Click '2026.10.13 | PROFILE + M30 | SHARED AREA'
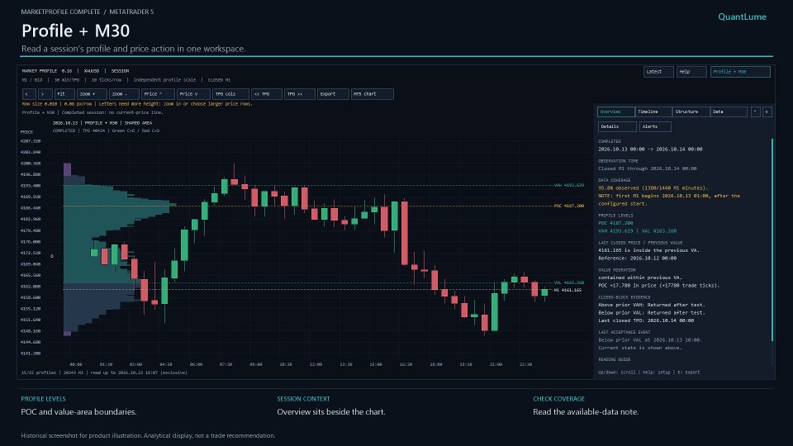793x446 pixels. click(102, 123)
